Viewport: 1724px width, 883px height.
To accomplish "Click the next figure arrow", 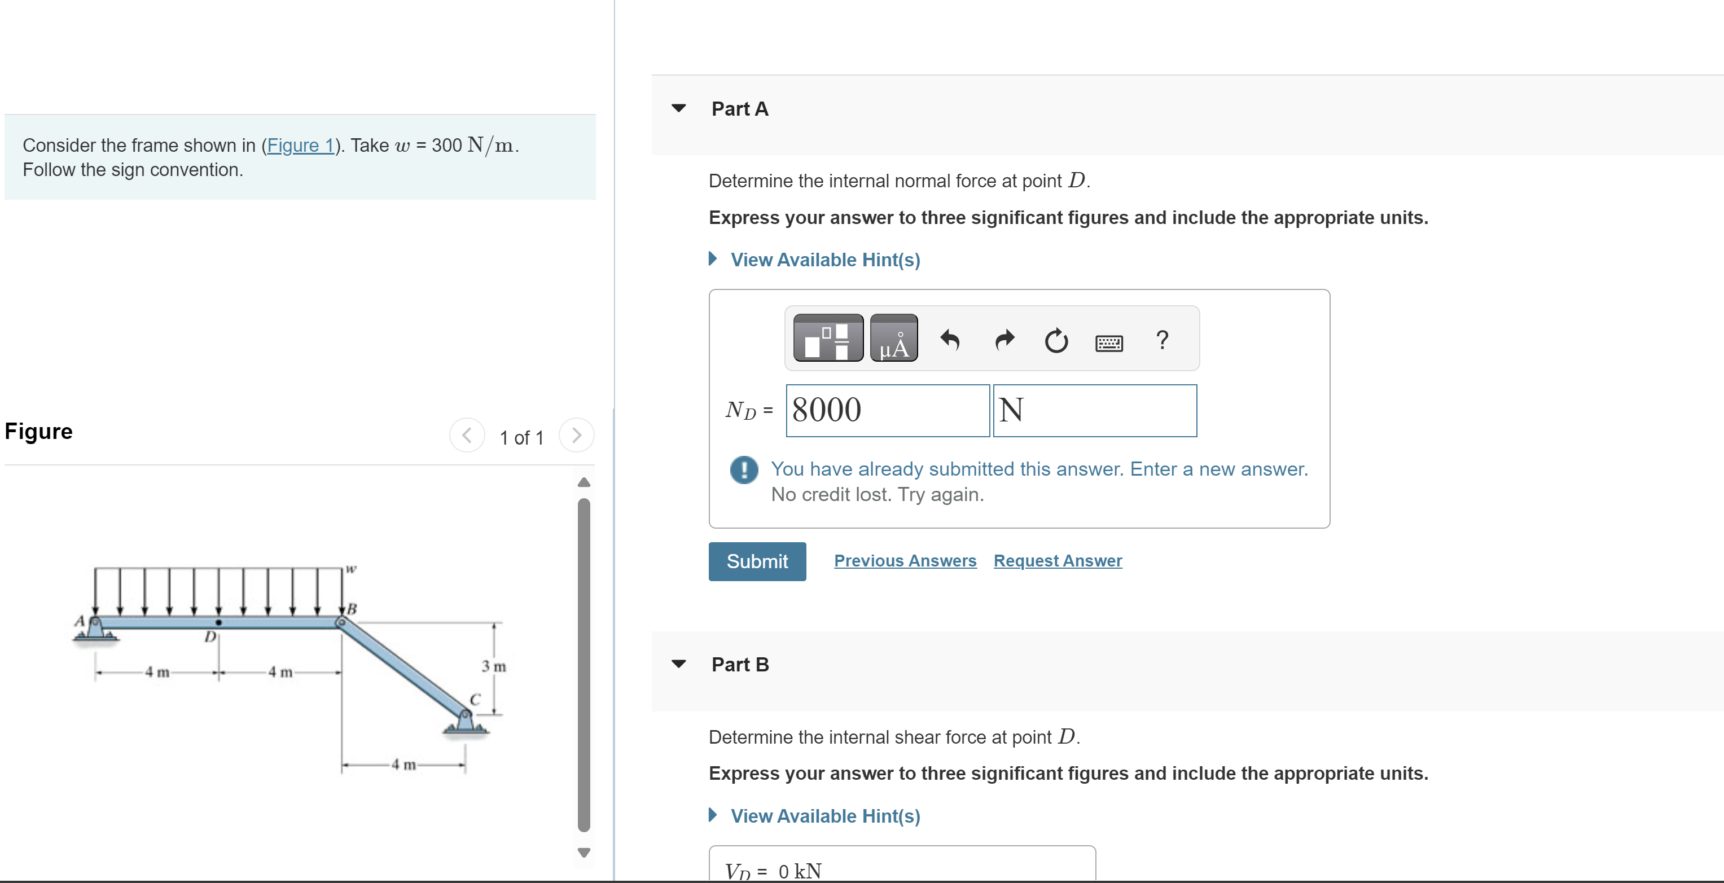I will coord(576,436).
